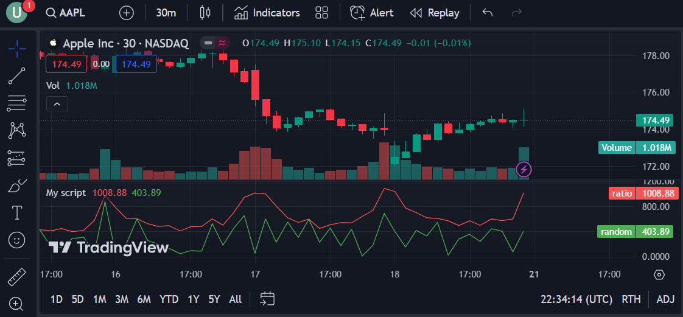Screen dimensions: 683x317
Task: Open the Indicators dialog
Action: pos(267,13)
